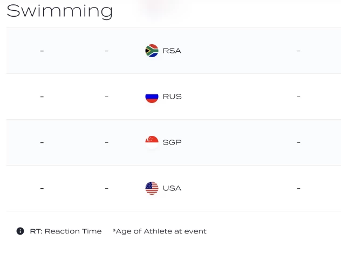Click the South Africa flag icon

click(x=152, y=51)
